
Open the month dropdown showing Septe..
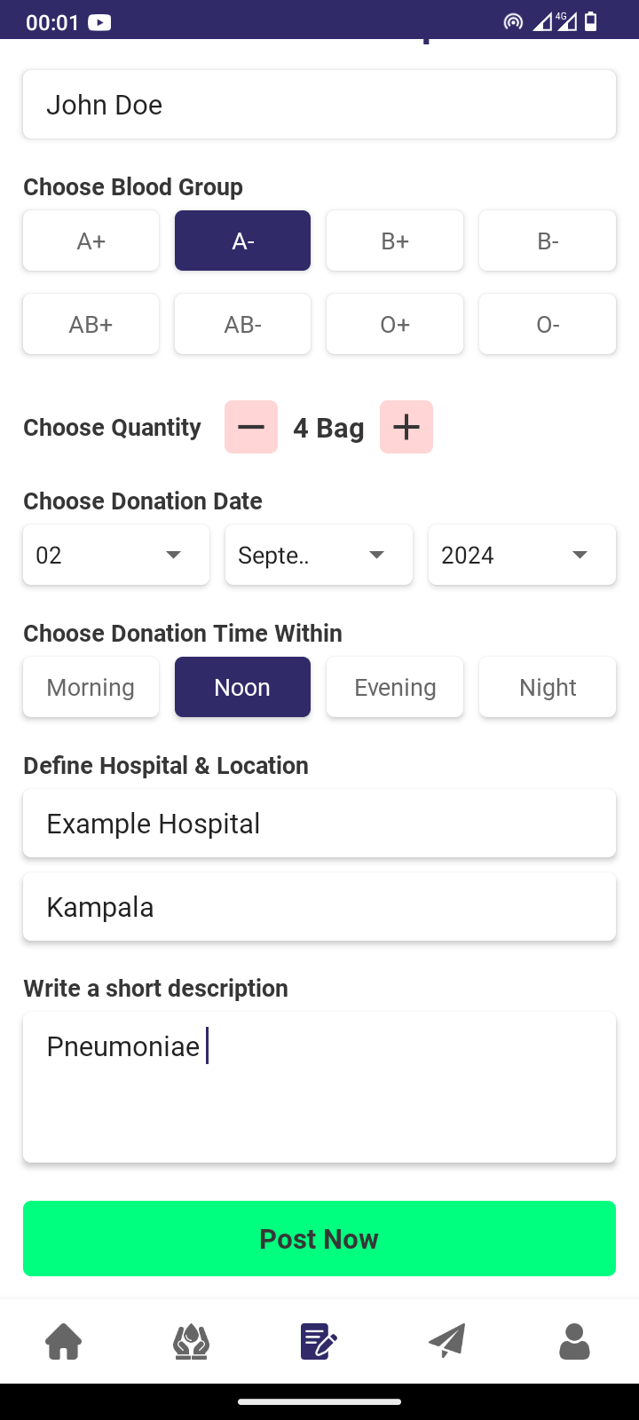319,555
